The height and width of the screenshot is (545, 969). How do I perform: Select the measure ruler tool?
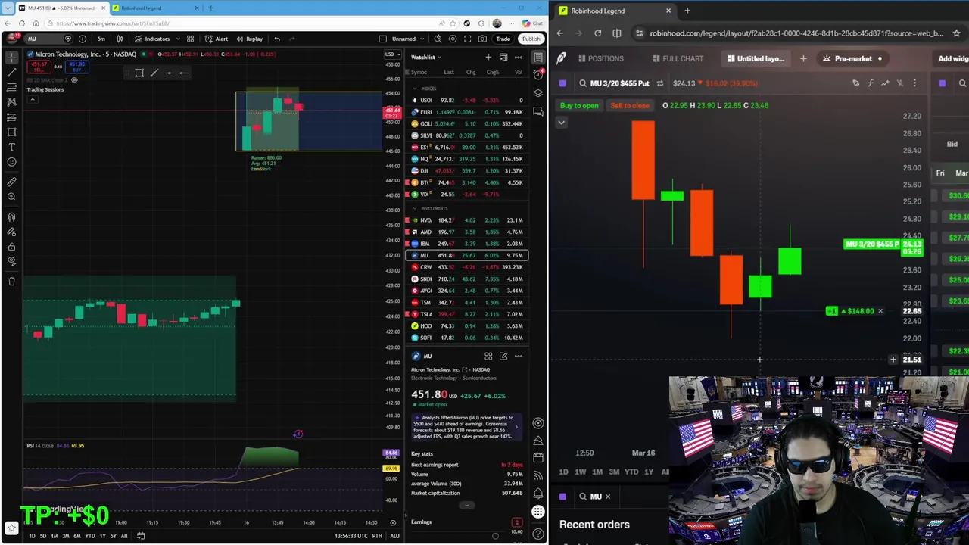(11, 182)
